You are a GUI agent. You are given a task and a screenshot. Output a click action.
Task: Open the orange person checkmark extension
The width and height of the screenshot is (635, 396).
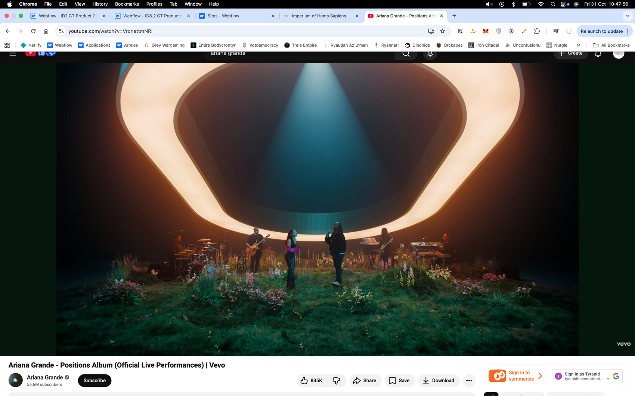473,31
